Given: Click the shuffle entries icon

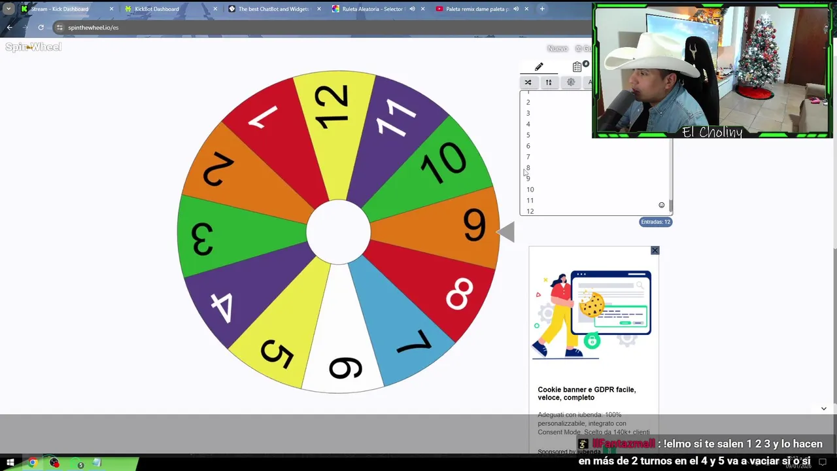Looking at the screenshot, I should click(528, 82).
